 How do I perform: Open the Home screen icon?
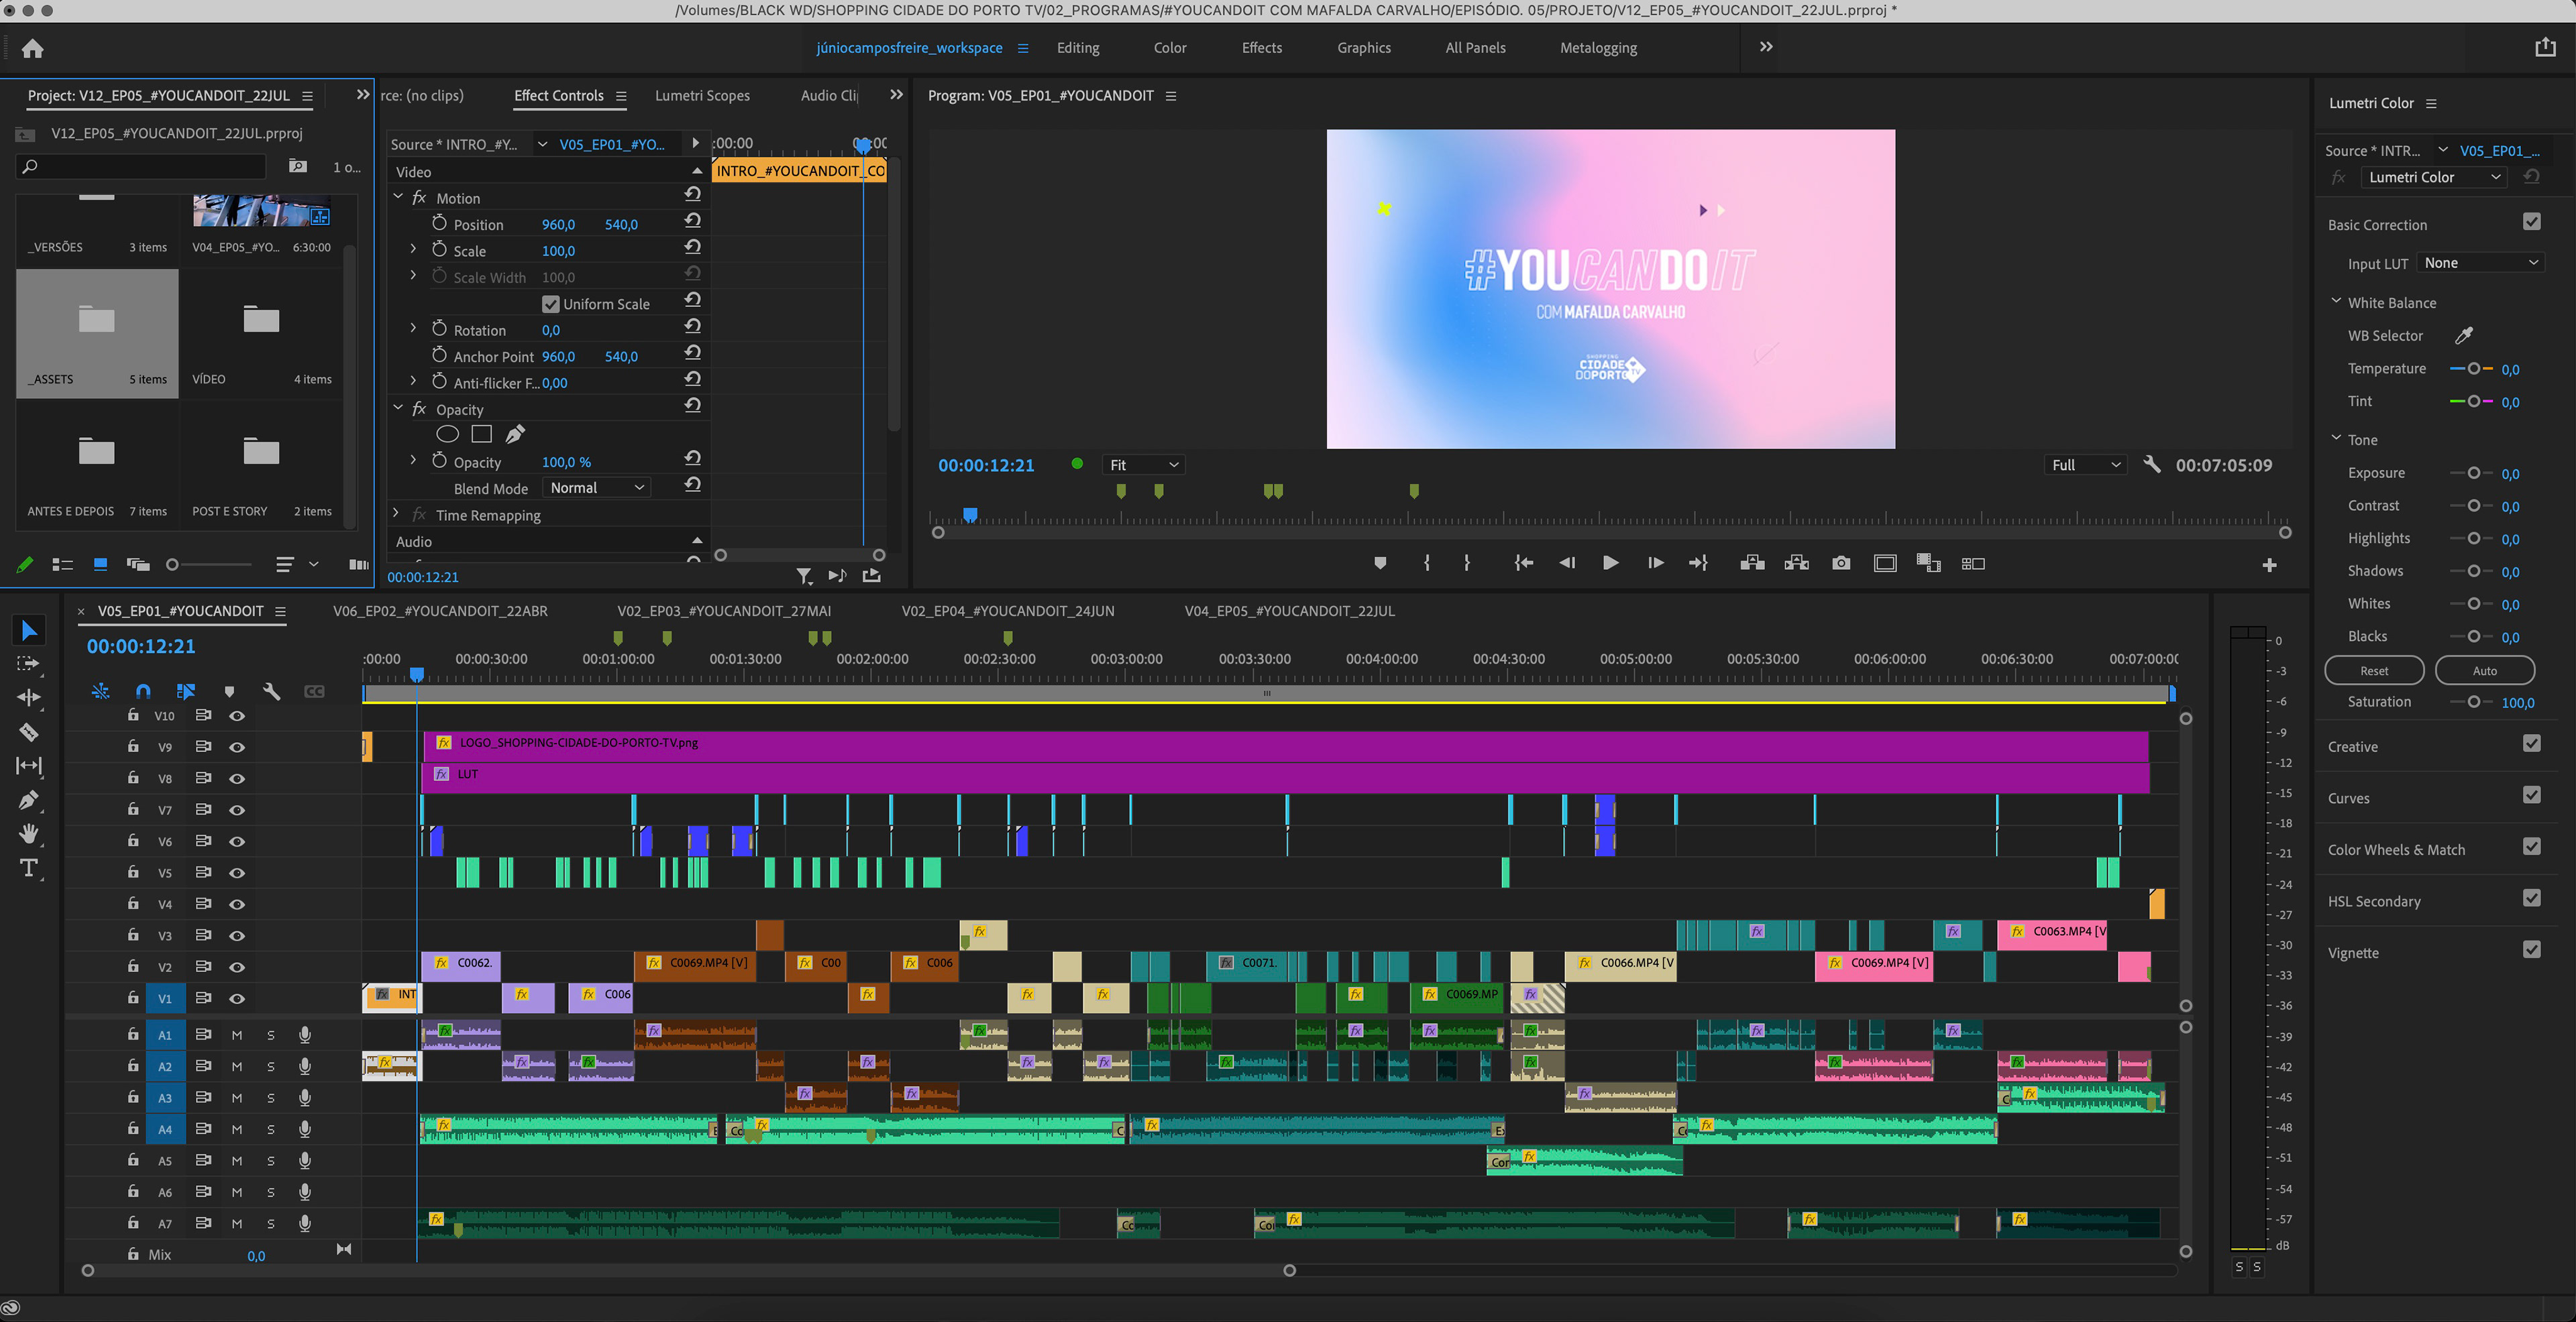click(33, 48)
